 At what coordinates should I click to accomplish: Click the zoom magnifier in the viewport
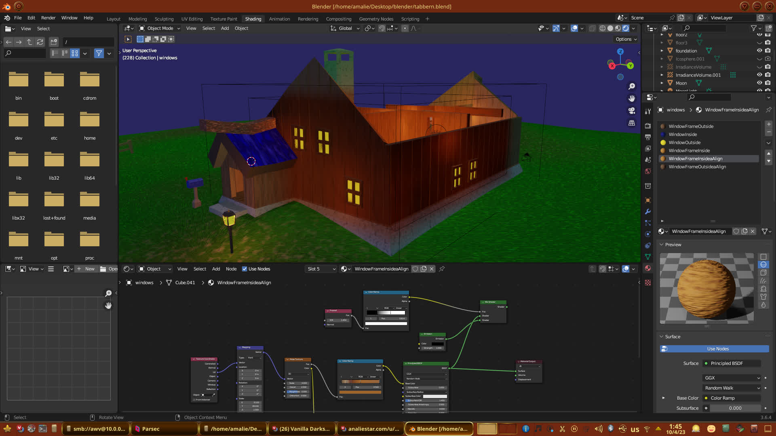click(632, 86)
